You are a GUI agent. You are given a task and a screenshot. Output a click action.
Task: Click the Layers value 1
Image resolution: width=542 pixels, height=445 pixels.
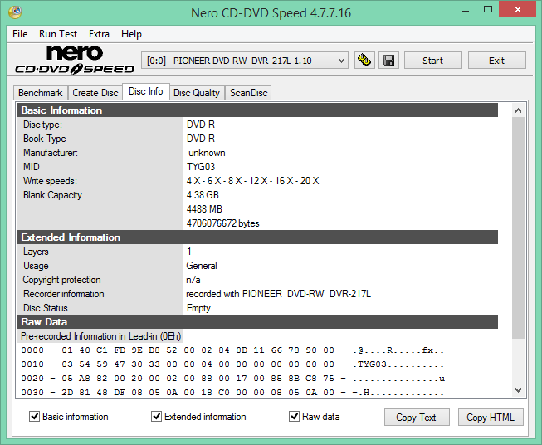[x=189, y=252]
